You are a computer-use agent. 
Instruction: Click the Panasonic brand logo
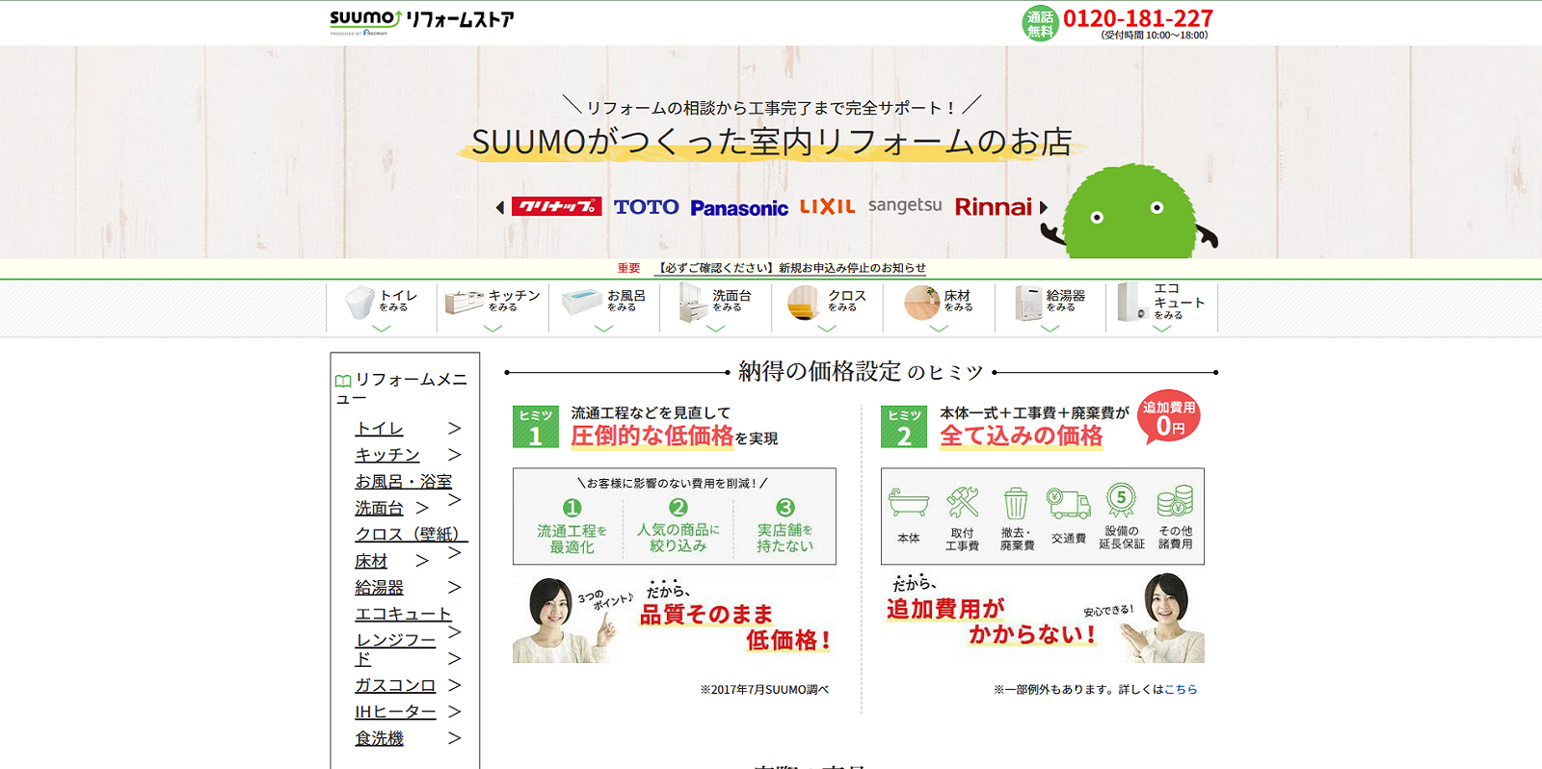point(739,208)
